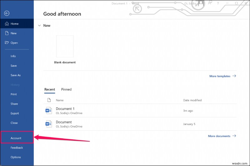Open Word Options
250x166 pixels.
16,157
